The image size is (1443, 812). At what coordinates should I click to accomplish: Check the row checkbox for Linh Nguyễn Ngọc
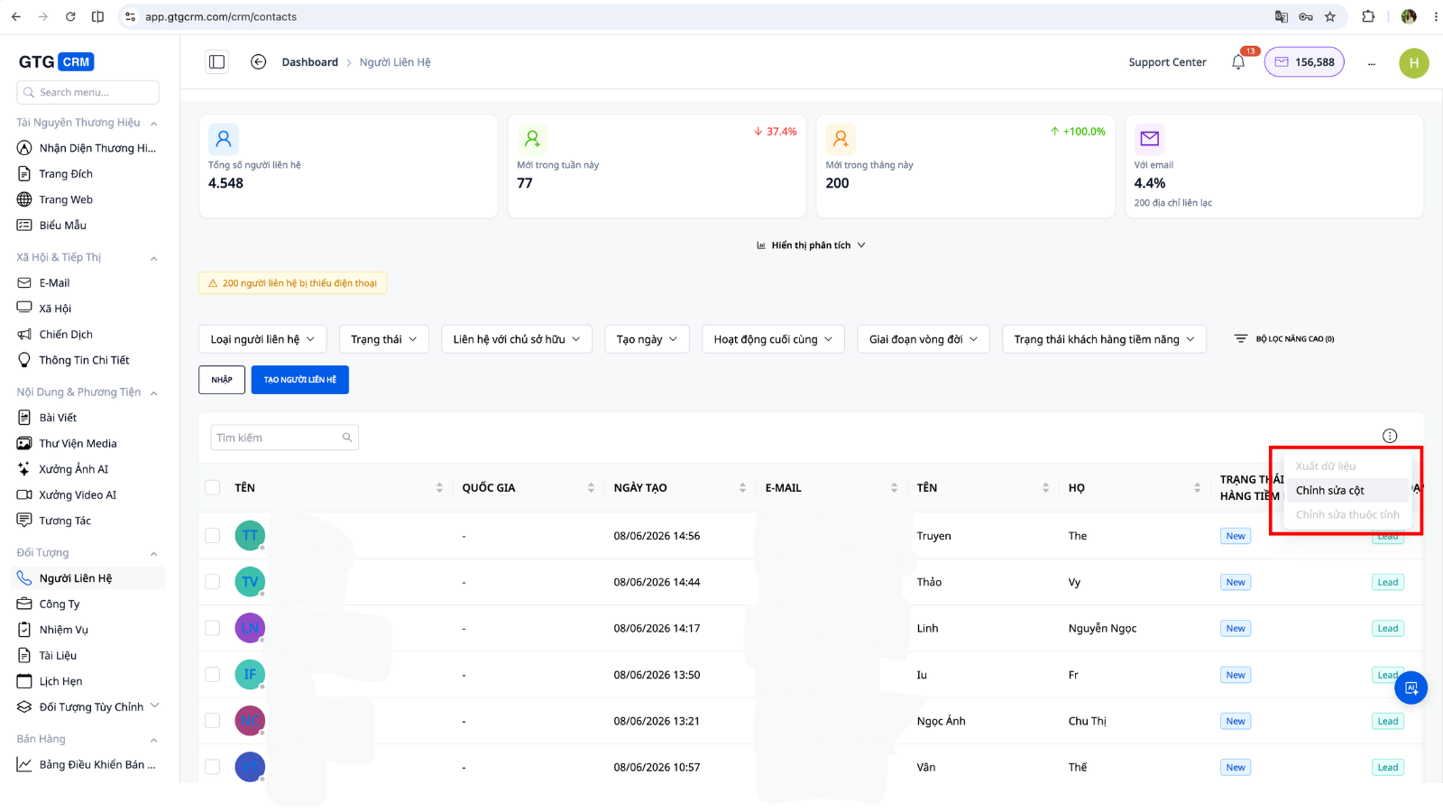click(213, 628)
